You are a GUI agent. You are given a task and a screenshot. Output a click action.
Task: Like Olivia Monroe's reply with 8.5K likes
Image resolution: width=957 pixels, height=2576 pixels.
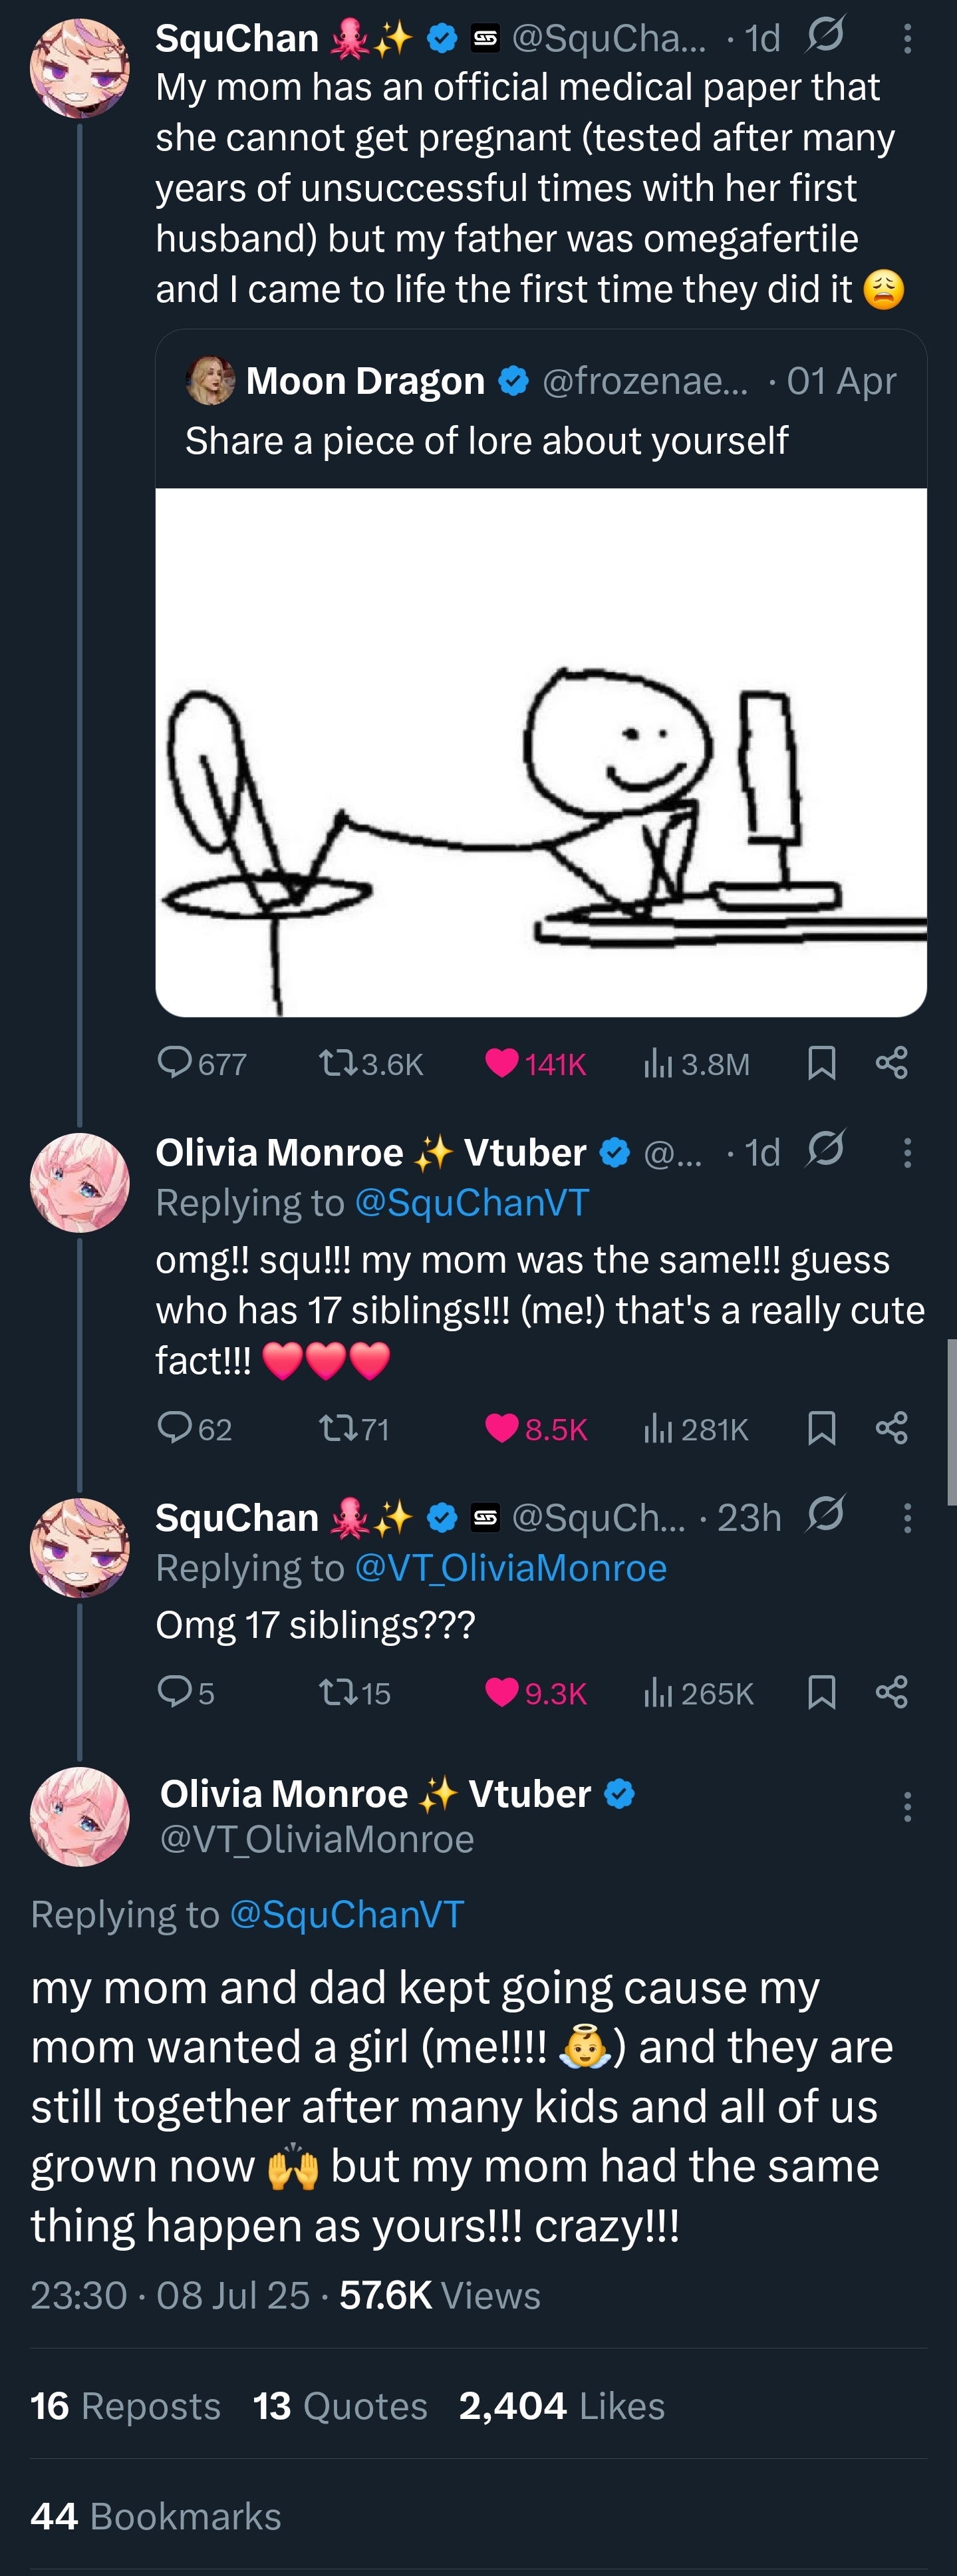click(501, 1428)
